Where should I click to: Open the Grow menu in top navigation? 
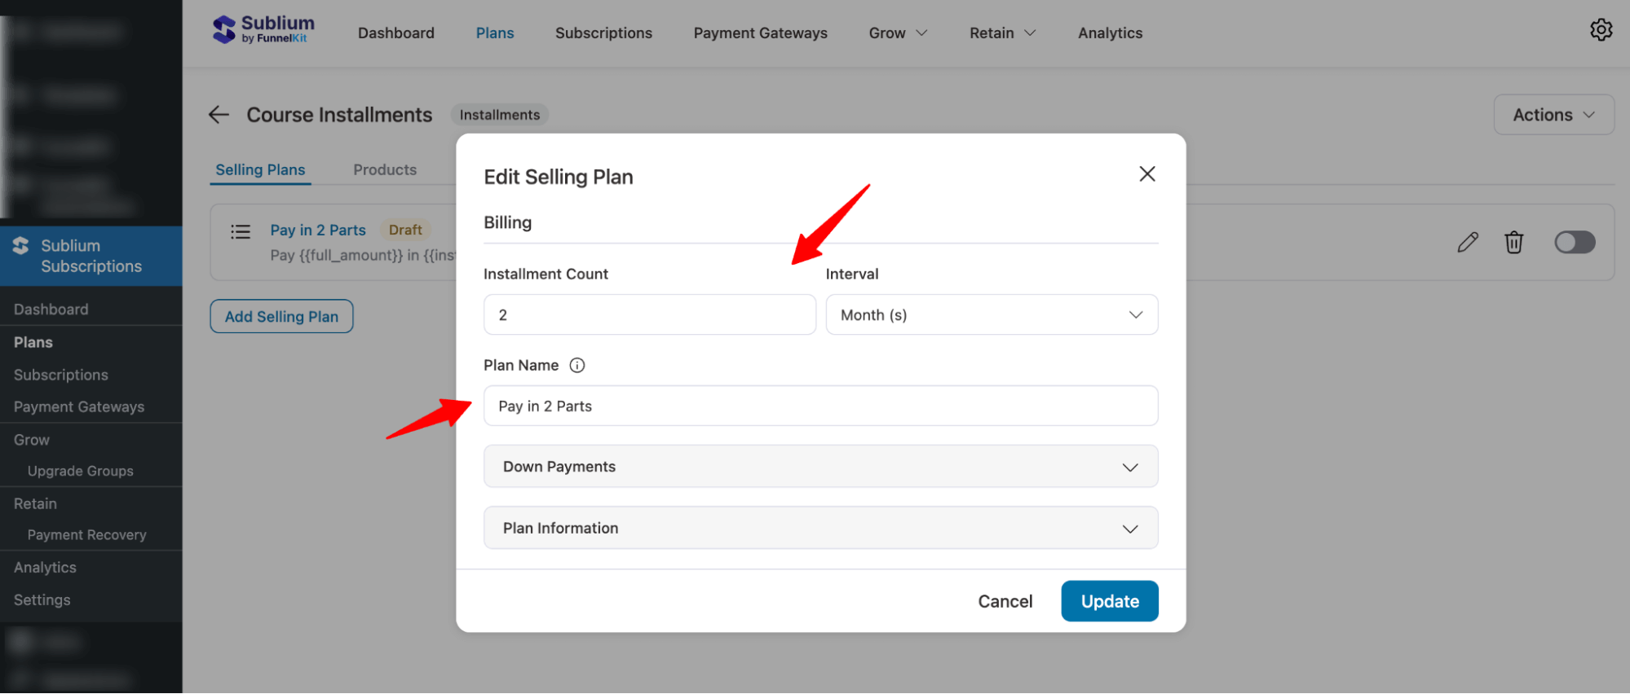pyautogui.click(x=896, y=33)
